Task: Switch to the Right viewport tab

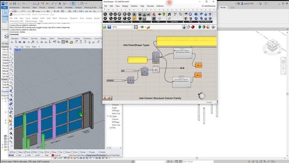Action: click(x=34, y=47)
